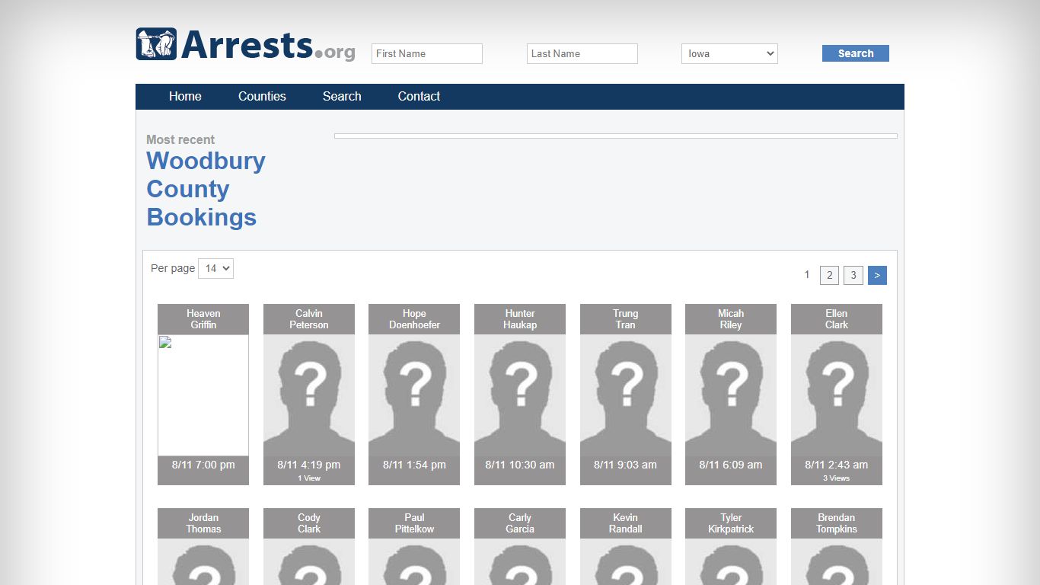Open Trung Tran's placeholder photo
The image size is (1040, 585).
click(x=626, y=395)
